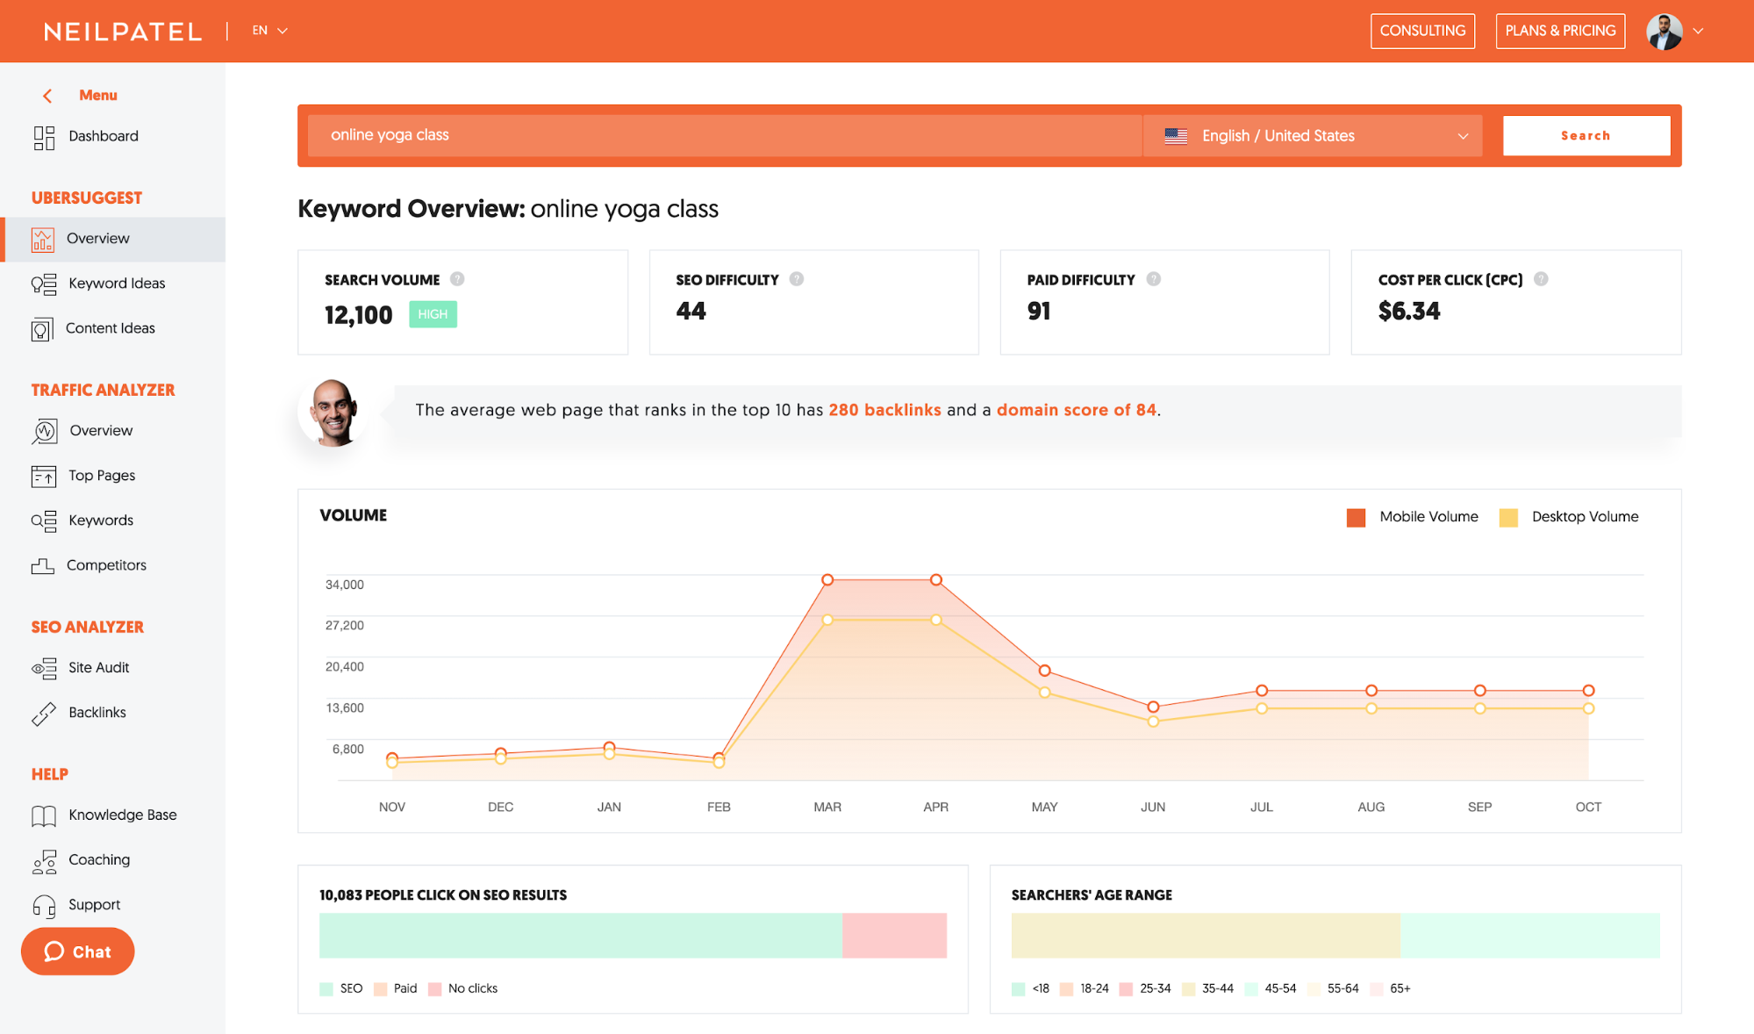Click the Dashboard grid icon

pyautogui.click(x=44, y=137)
